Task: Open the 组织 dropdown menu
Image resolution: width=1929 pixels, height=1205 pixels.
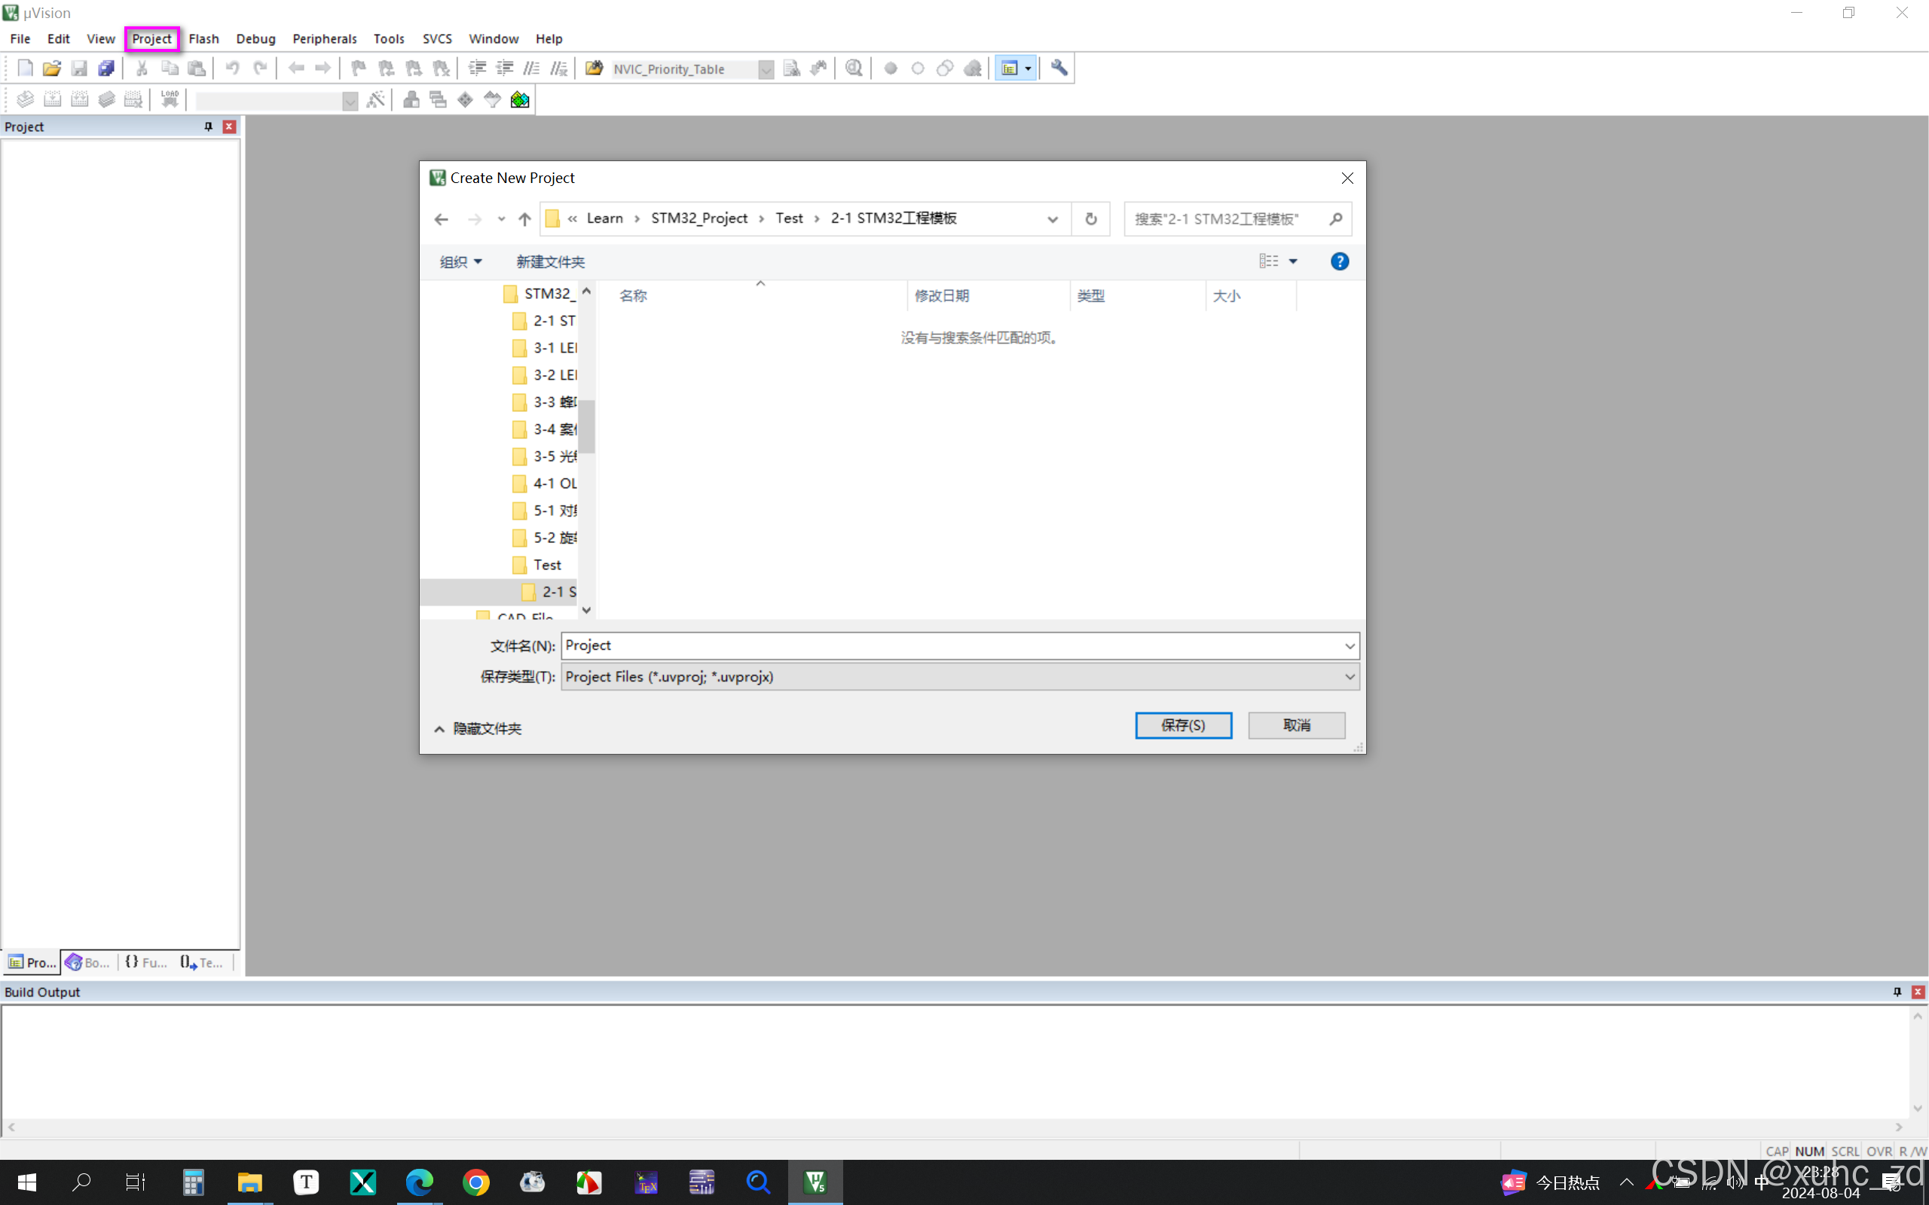Action: coord(460,261)
